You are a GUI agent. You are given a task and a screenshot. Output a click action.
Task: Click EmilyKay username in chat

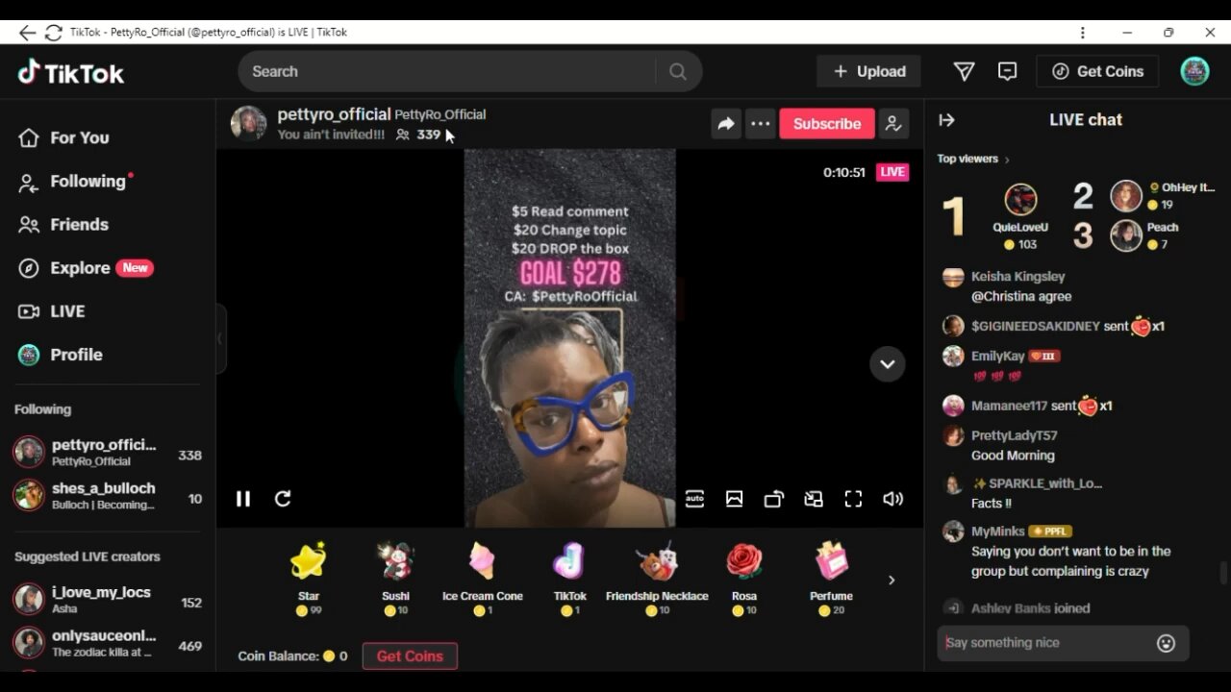click(997, 357)
